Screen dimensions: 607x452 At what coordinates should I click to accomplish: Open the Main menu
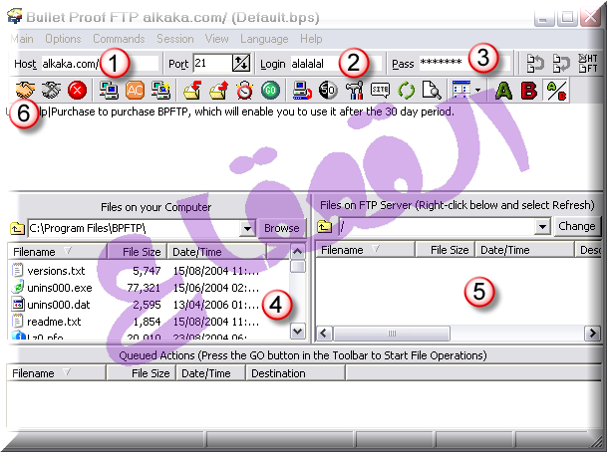pos(22,39)
